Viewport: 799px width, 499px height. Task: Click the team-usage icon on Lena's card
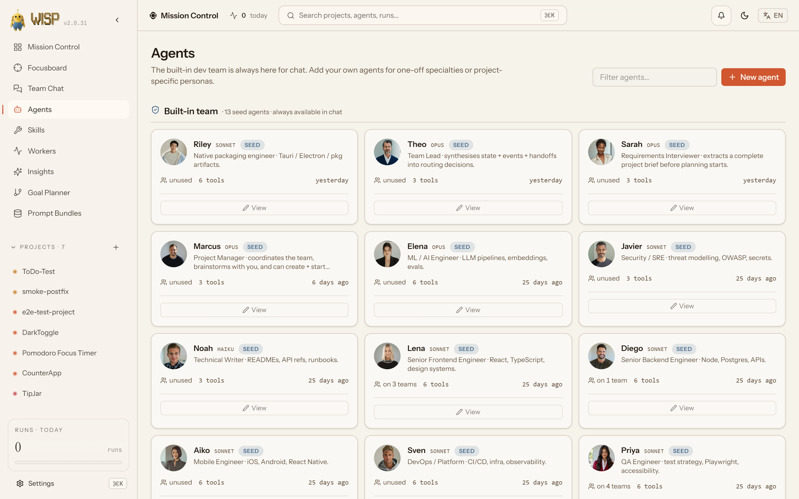(x=377, y=384)
